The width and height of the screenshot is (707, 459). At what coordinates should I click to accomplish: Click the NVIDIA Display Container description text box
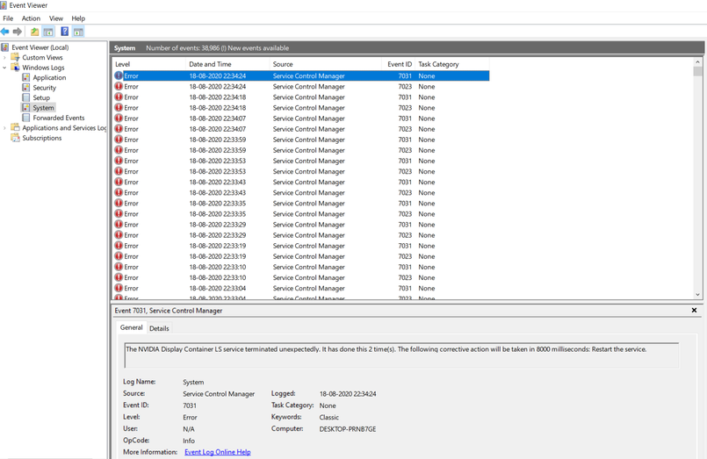[x=401, y=355]
